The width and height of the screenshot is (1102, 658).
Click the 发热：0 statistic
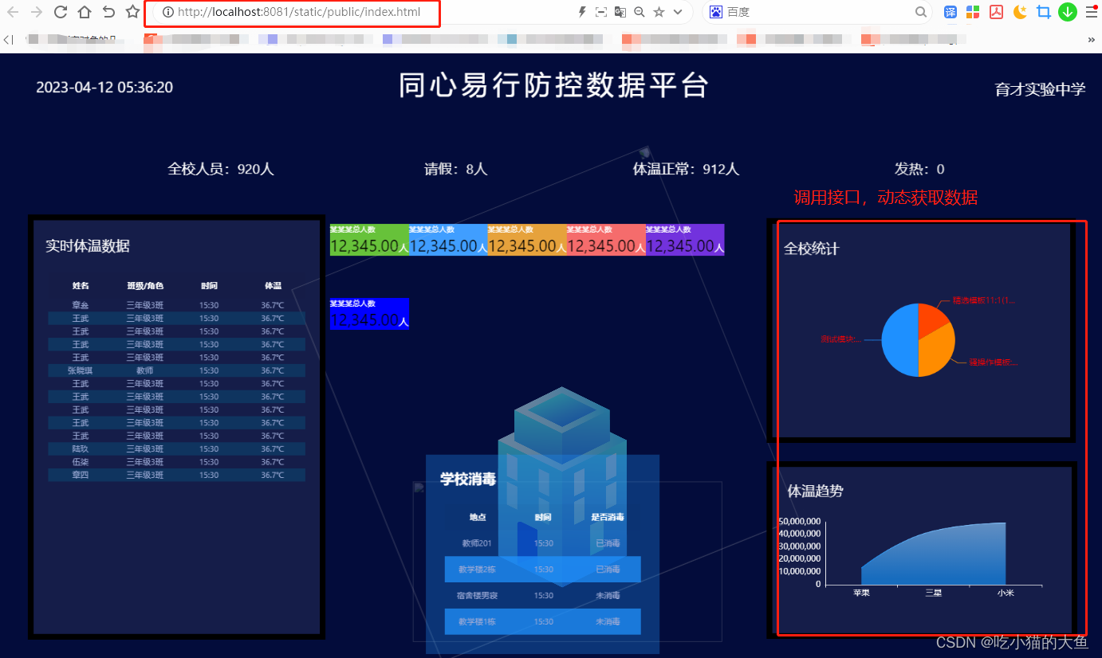(x=919, y=169)
